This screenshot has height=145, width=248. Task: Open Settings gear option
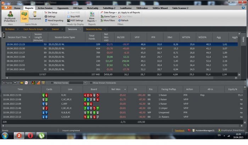(x=50, y=16)
